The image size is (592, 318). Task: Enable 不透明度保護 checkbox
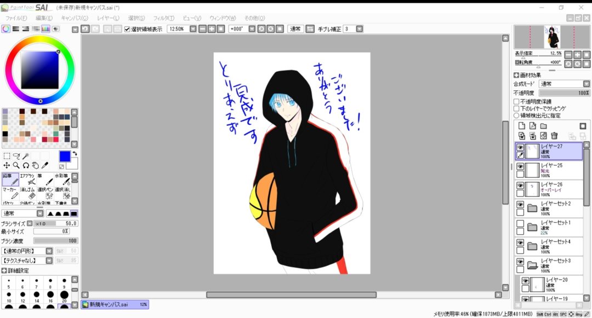point(516,101)
